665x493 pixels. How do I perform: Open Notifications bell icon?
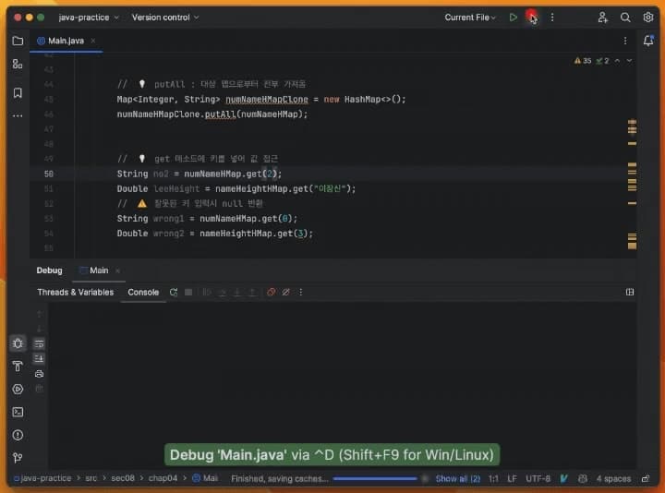[648, 41]
